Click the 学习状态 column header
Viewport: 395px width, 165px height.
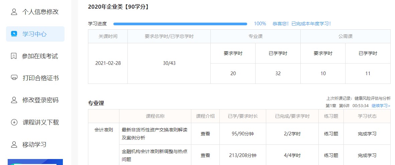(x=367, y=116)
